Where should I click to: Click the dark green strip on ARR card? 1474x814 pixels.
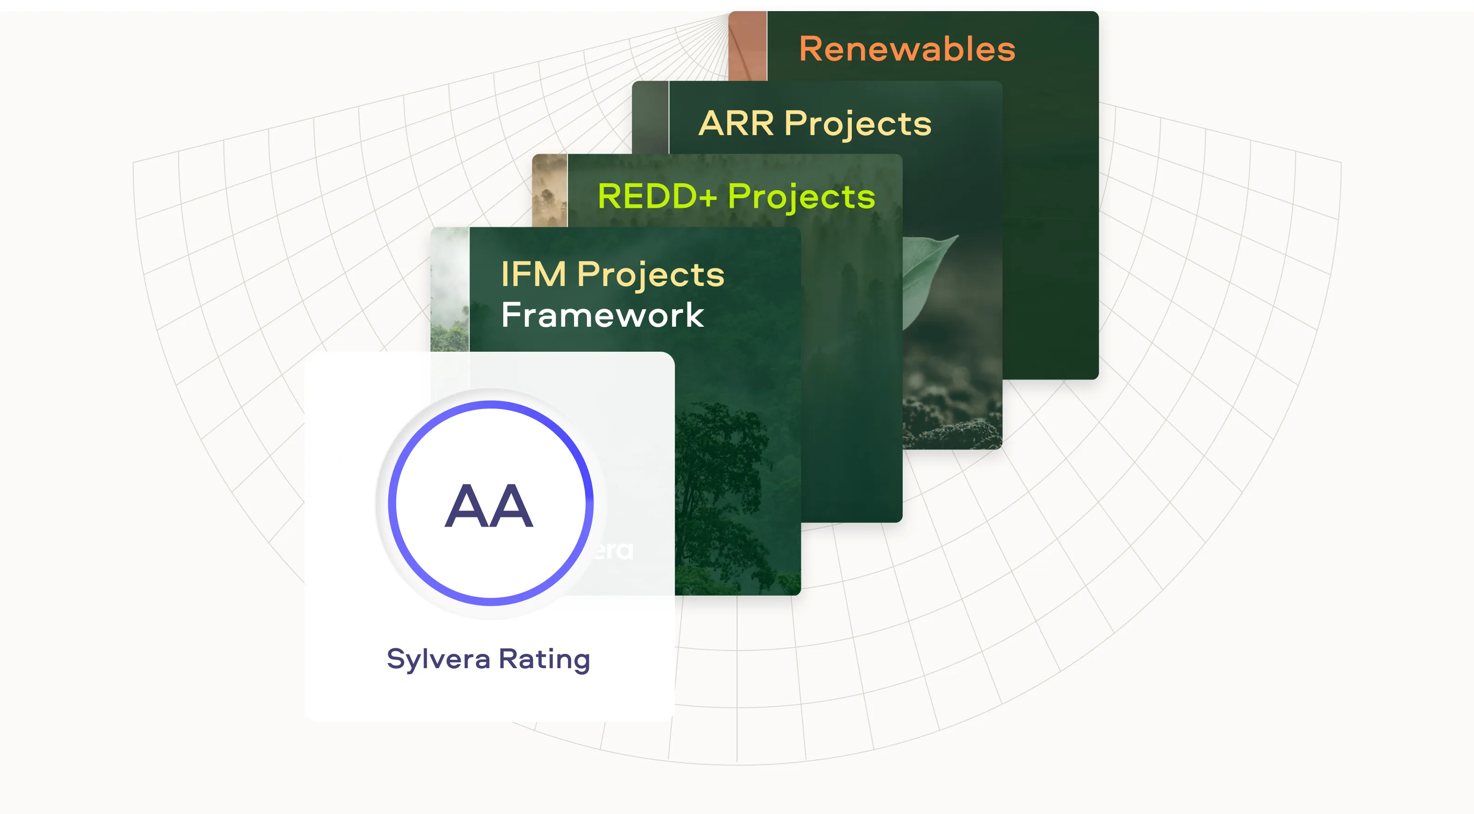tap(650, 117)
